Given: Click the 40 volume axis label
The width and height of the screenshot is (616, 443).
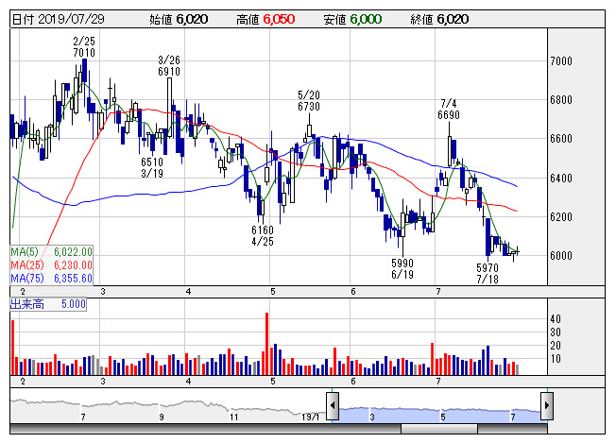Looking at the screenshot, I should [556, 319].
